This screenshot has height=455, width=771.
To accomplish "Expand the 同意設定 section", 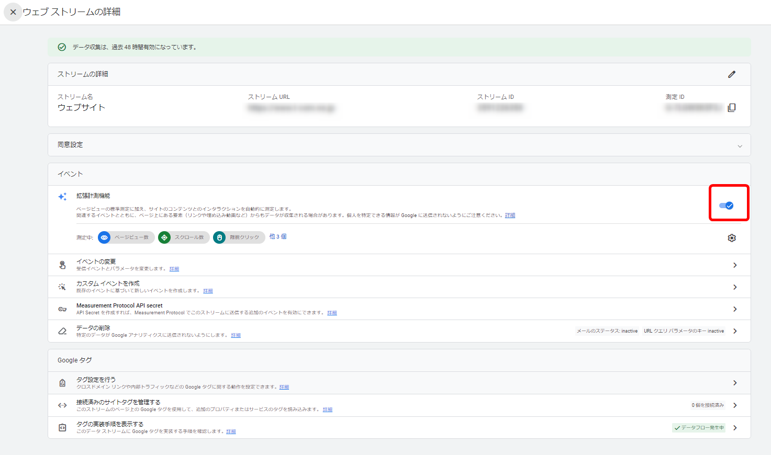I will [399, 145].
